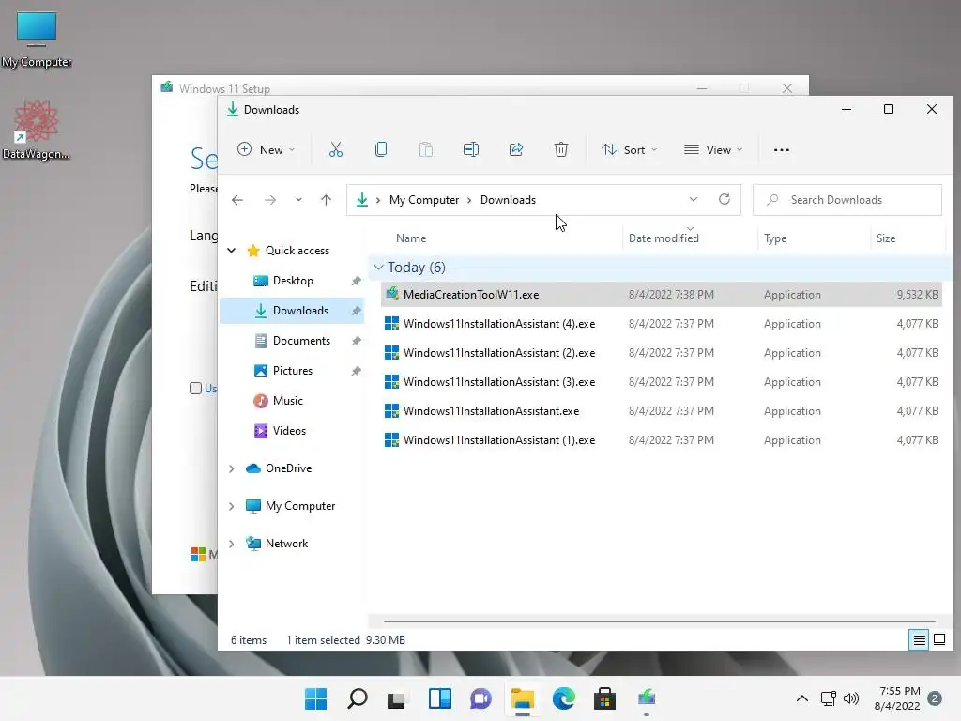This screenshot has height=721, width=961.
Task: Open Search from the taskbar
Action: [358, 698]
